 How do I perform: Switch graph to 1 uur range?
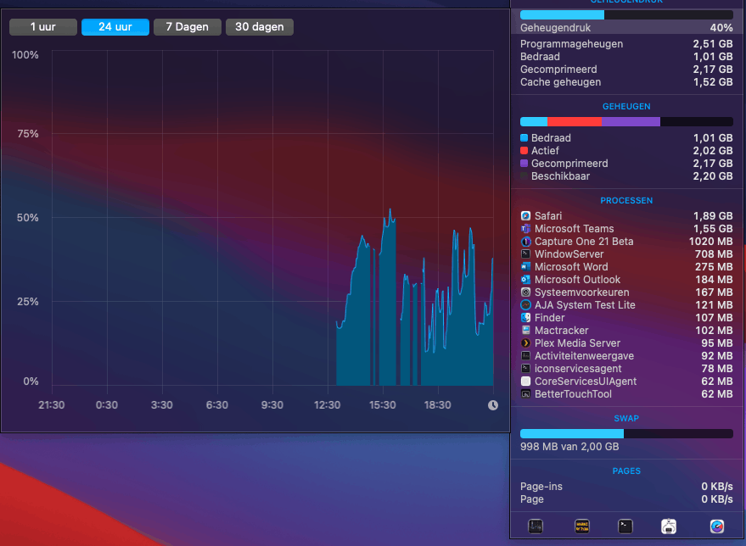click(42, 27)
